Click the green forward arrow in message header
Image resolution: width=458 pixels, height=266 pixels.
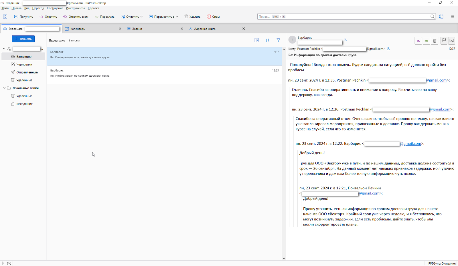(x=427, y=41)
